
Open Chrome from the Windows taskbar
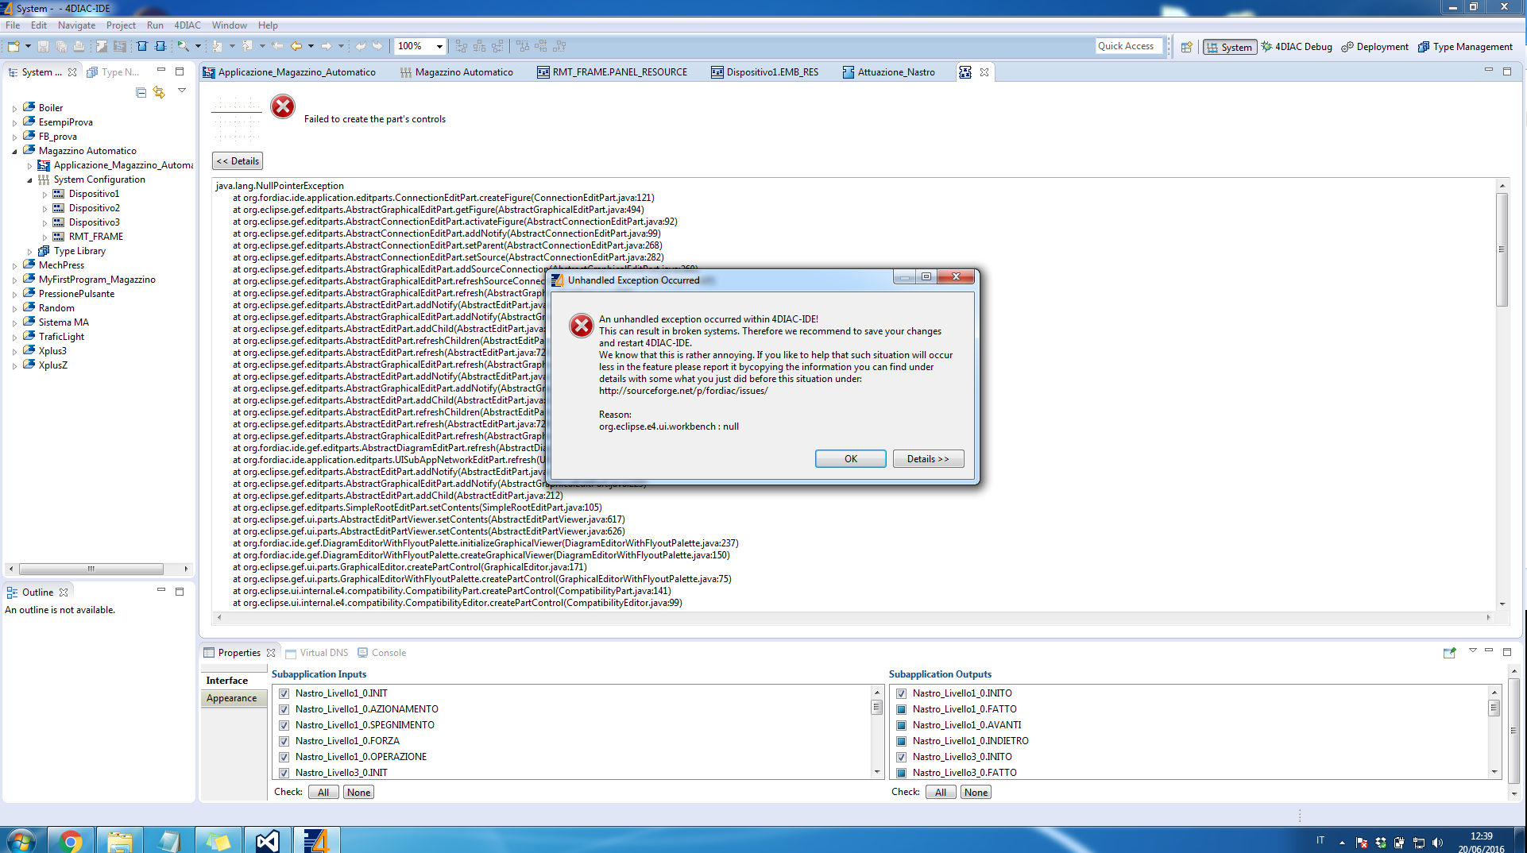(x=71, y=840)
